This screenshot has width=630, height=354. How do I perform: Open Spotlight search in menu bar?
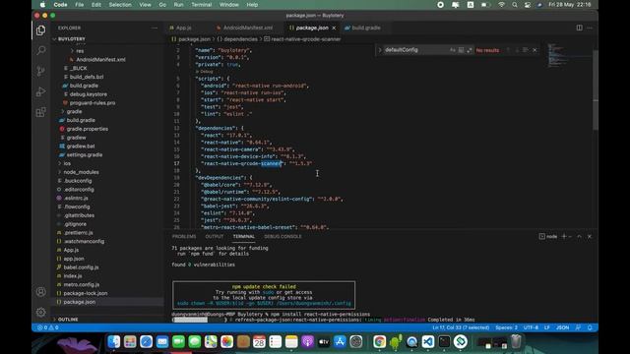(x=514, y=5)
